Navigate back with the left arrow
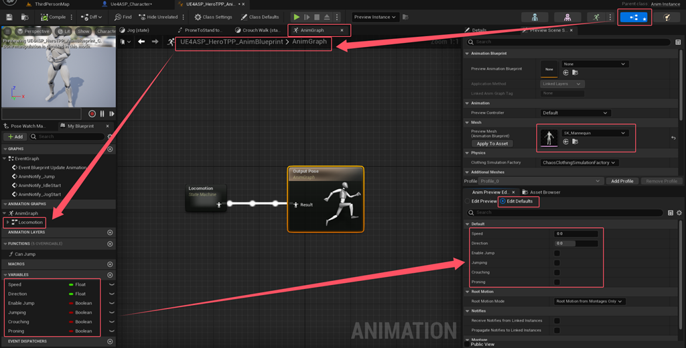The width and height of the screenshot is (686, 348). 141,42
